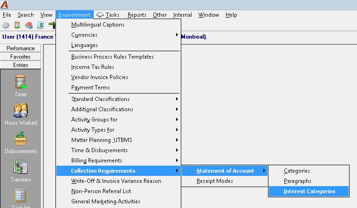357x208 pixels.
Task: Open Paragraphs under Statement of Account
Action: tap(309, 181)
